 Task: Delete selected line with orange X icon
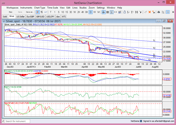150,12
